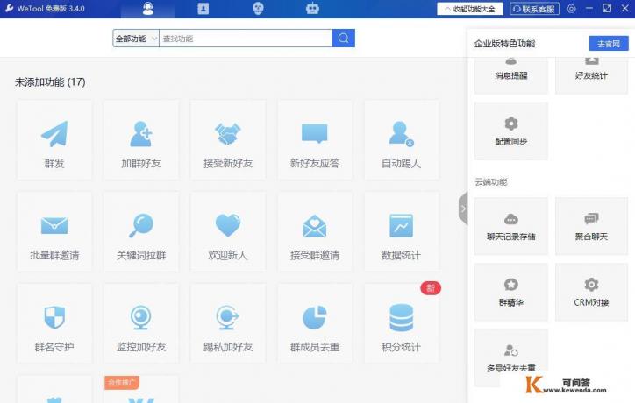Open the settings gear in title bar
635x403 pixels.
point(571,9)
